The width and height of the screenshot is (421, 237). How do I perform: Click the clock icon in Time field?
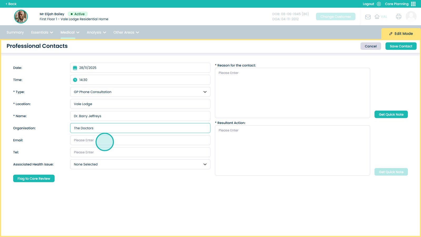[x=75, y=80]
